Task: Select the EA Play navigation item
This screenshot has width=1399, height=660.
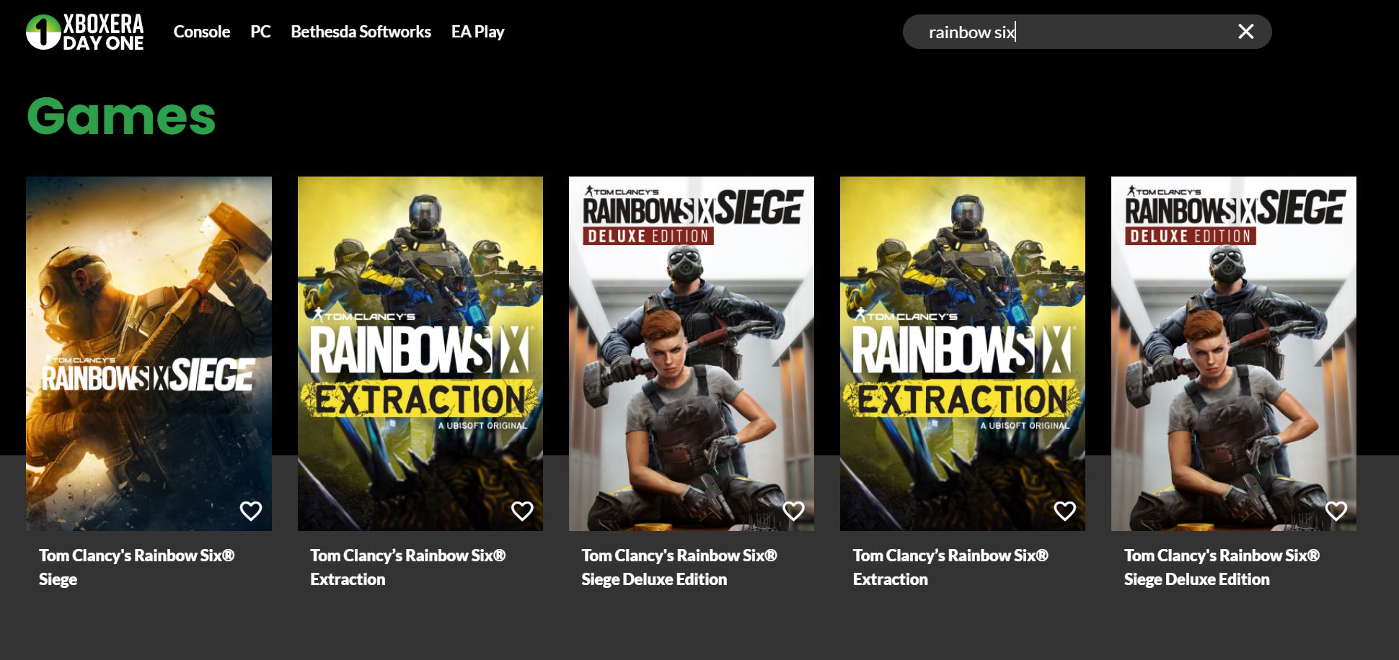Action: point(477,32)
